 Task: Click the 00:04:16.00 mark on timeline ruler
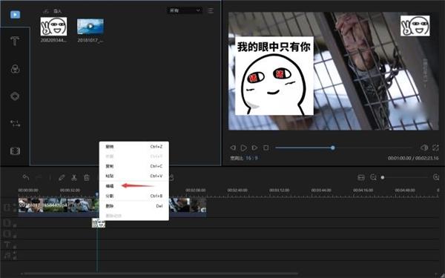[x=363, y=190]
